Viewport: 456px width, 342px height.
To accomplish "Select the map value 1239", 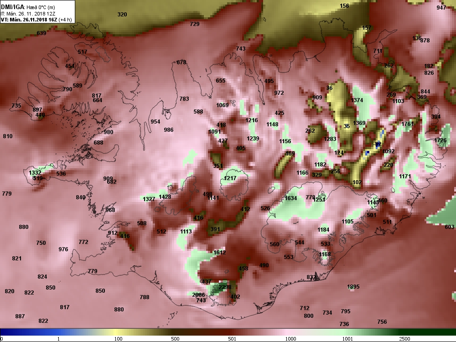I will coord(253,139).
